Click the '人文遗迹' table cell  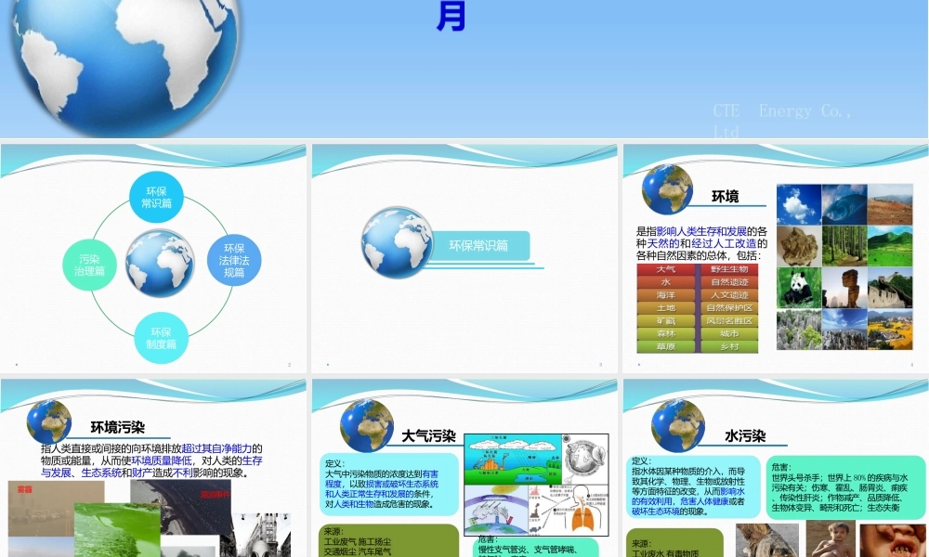click(x=729, y=295)
